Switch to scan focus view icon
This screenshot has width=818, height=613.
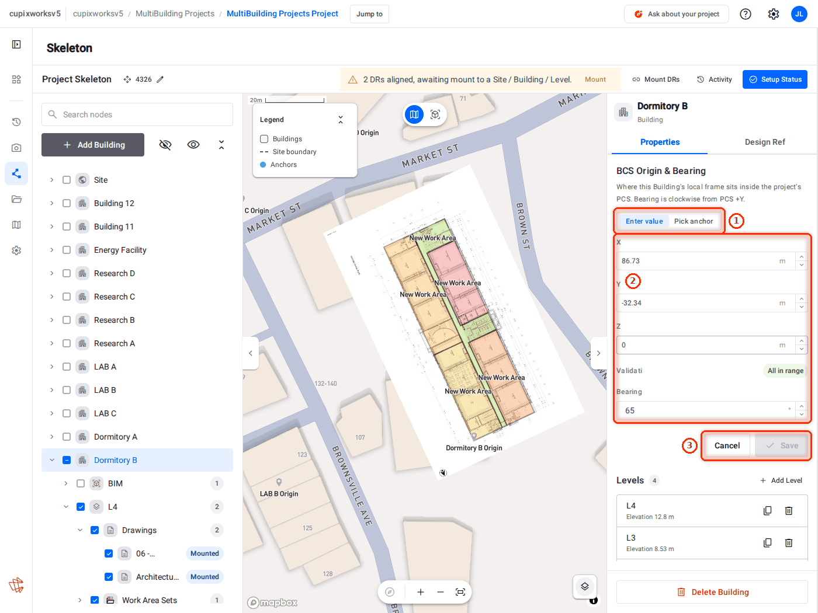click(x=435, y=114)
